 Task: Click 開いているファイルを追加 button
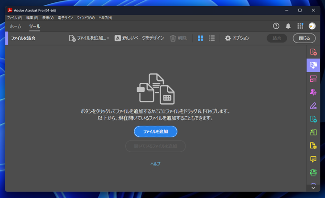coord(155,146)
